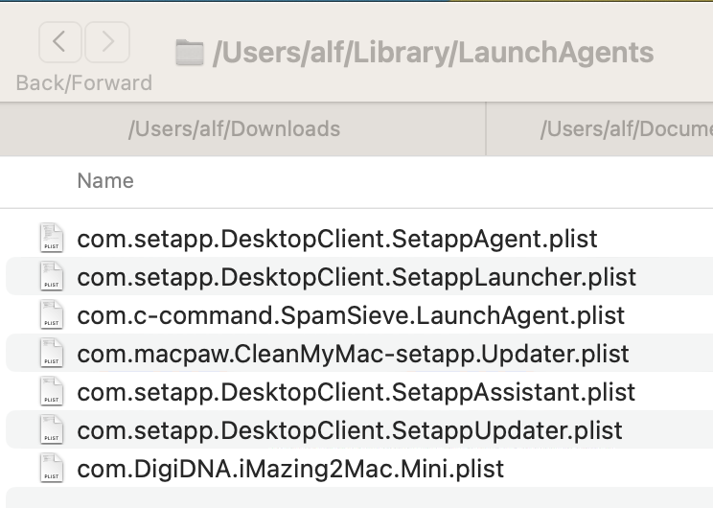Click the folder icon beside LaunchAgents path
The height and width of the screenshot is (508, 713).
click(189, 53)
